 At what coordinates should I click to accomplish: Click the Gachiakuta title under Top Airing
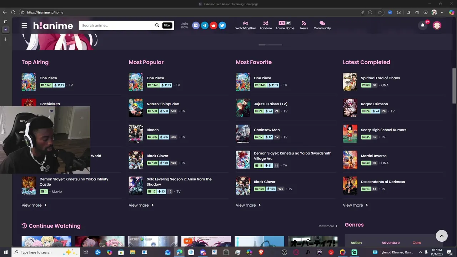[50, 104]
